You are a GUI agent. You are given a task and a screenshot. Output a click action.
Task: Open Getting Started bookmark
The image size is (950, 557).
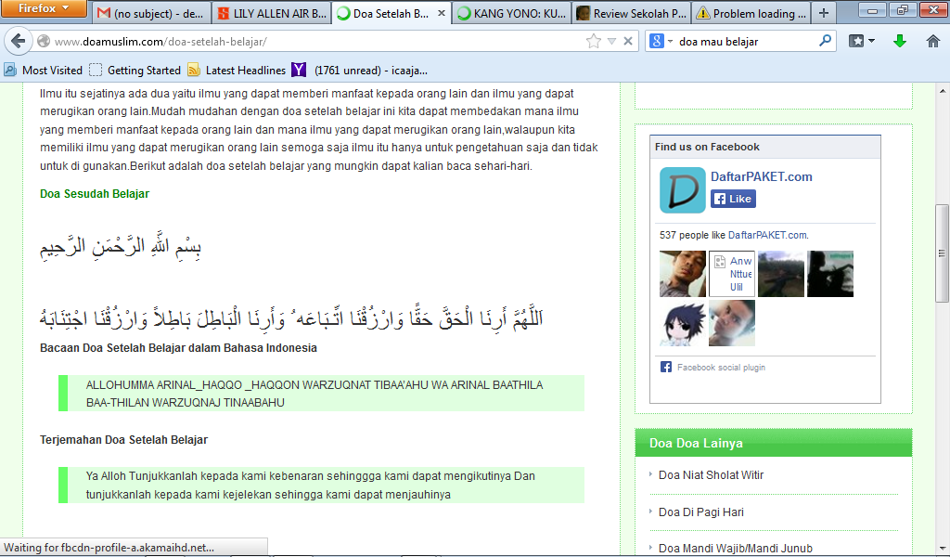click(x=135, y=71)
